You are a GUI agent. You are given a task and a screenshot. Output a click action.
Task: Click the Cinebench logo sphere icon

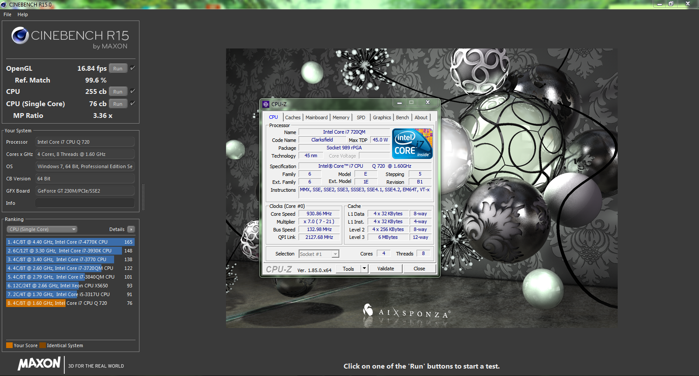[x=20, y=35]
